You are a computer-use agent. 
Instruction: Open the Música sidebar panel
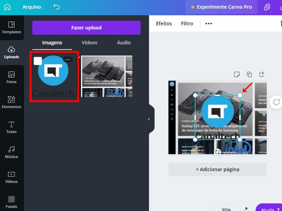12,152
